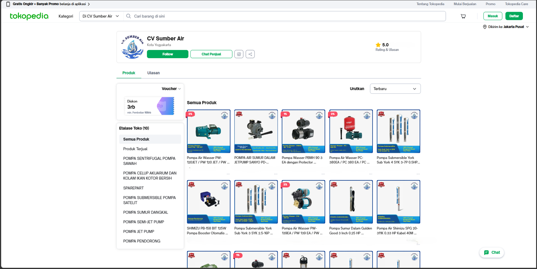Click the SHIMIZU PB-158 BIT product title
The image size is (537, 269).
[x=208, y=231]
